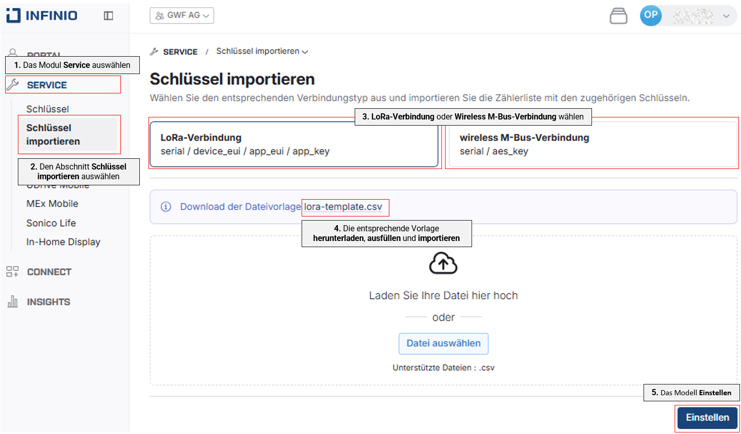
Task: Open MEx Mobile in the sidebar
Action: coord(52,204)
